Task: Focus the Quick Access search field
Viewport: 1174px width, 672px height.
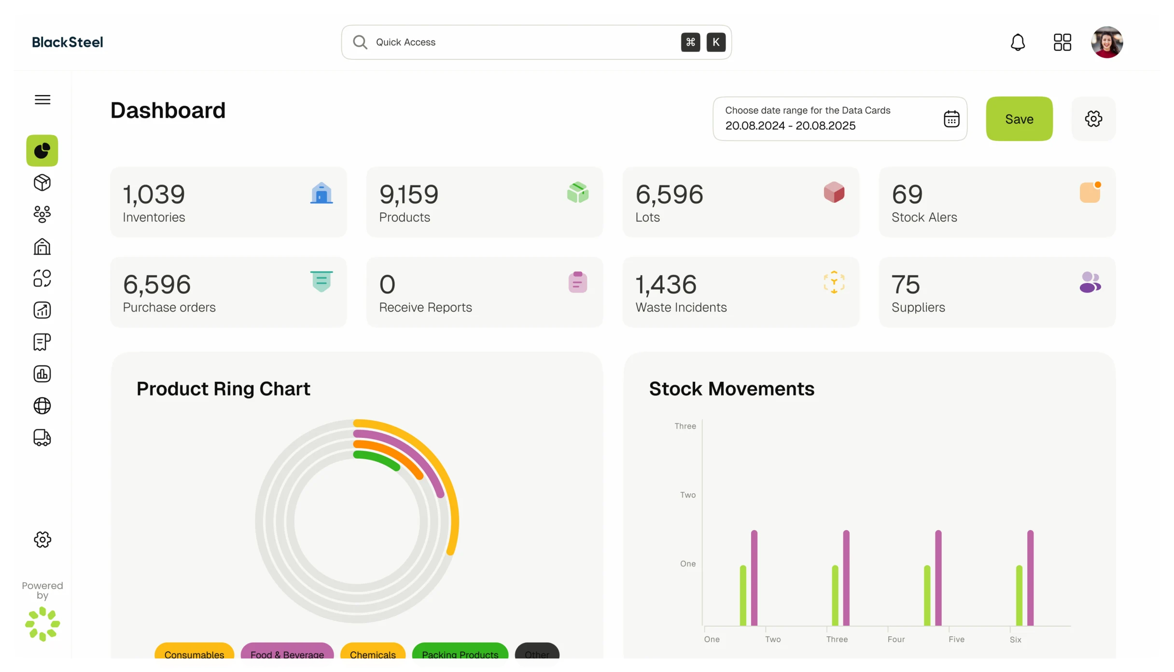Action: [536, 42]
